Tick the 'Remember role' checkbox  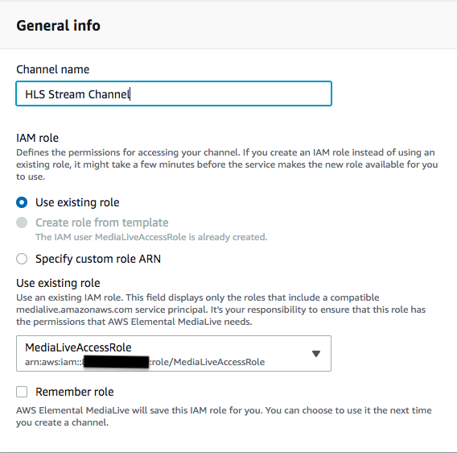coord(22,392)
